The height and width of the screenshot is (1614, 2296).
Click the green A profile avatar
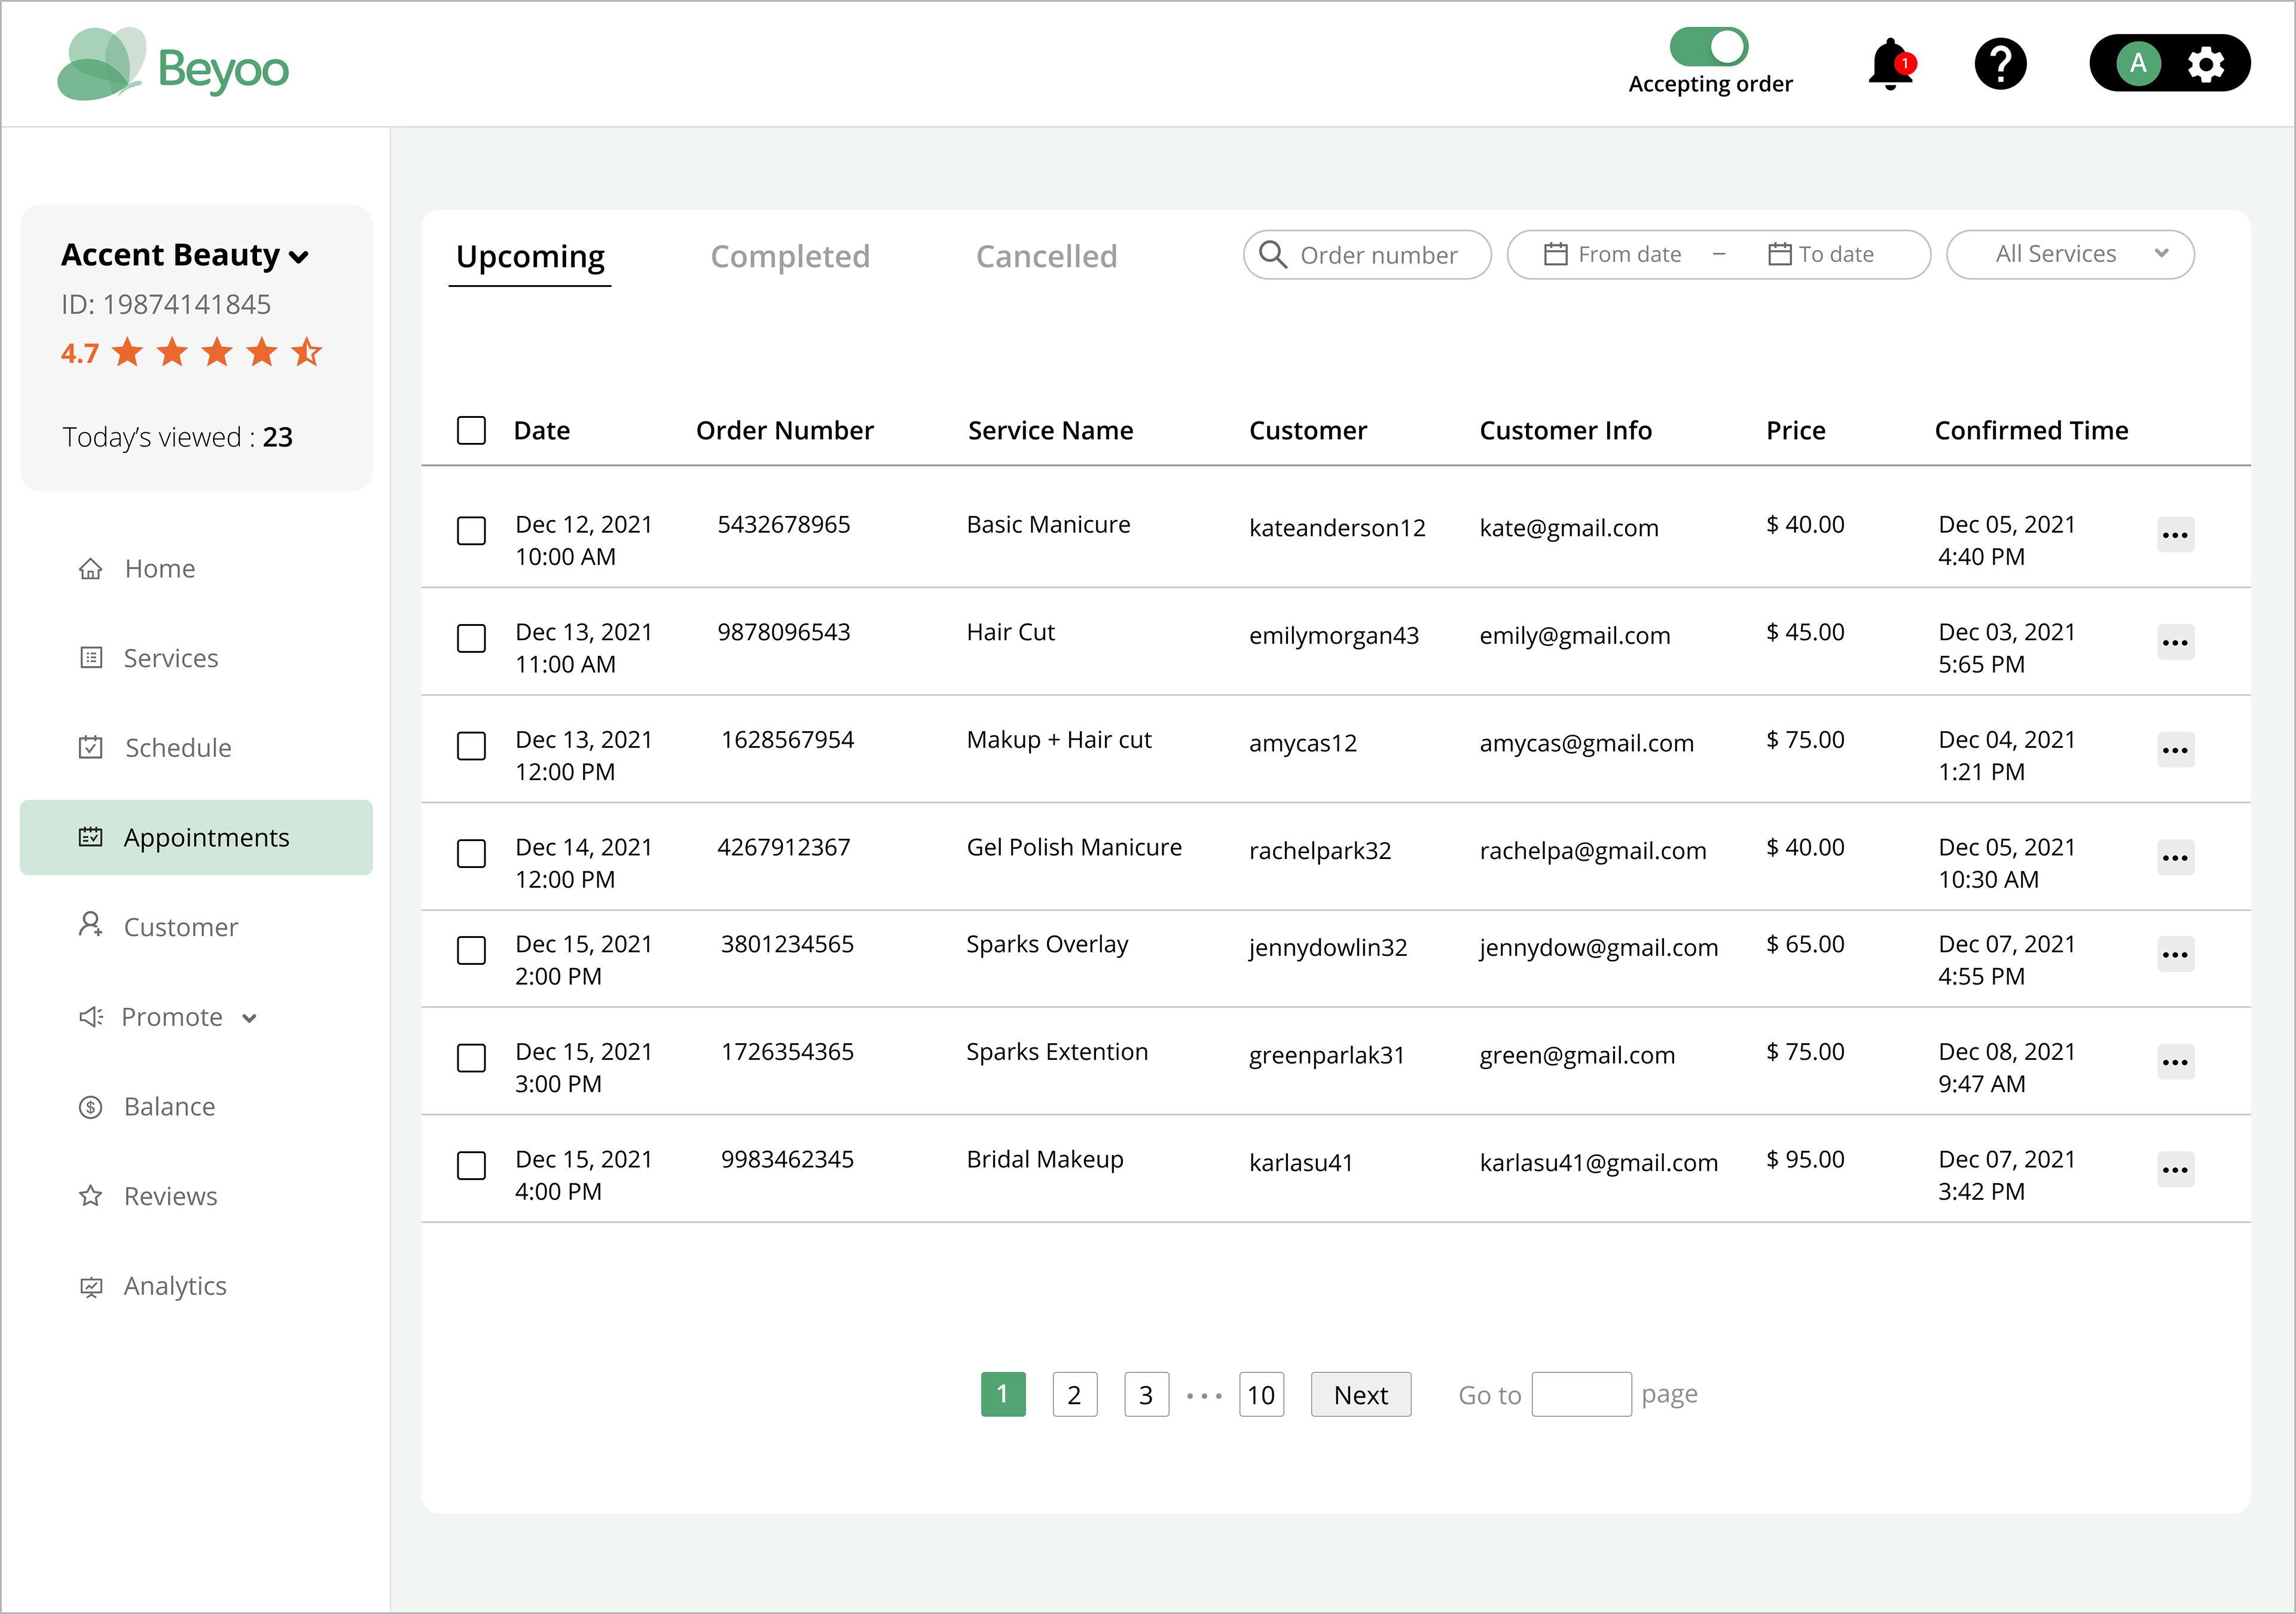point(2138,64)
